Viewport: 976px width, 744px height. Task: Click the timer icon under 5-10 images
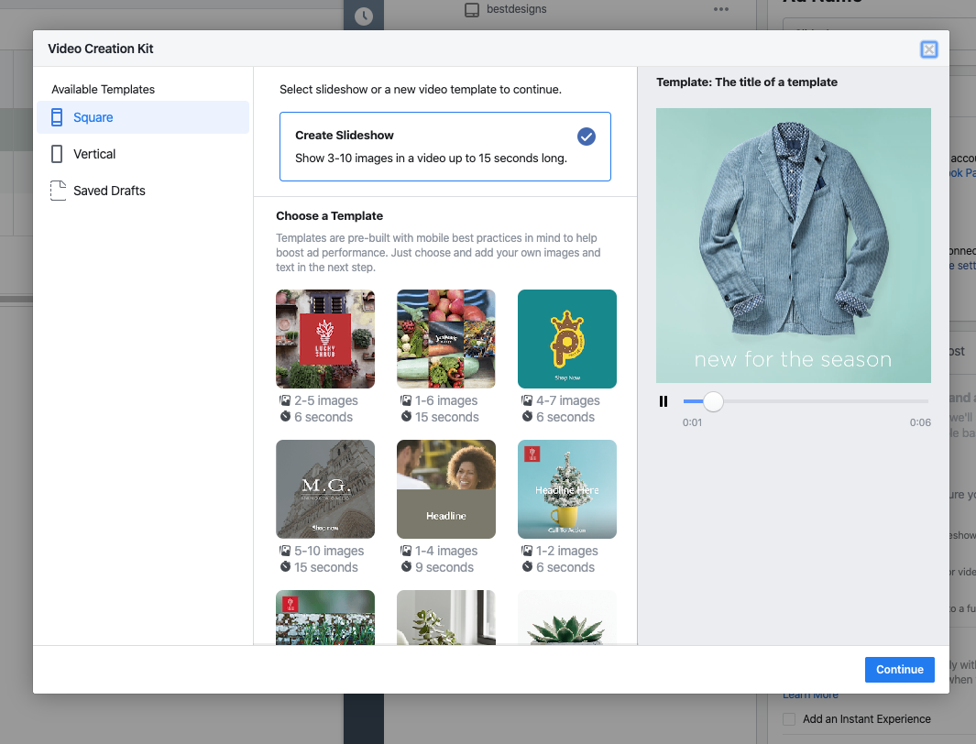pyautogui.click(x=285, y=567)
